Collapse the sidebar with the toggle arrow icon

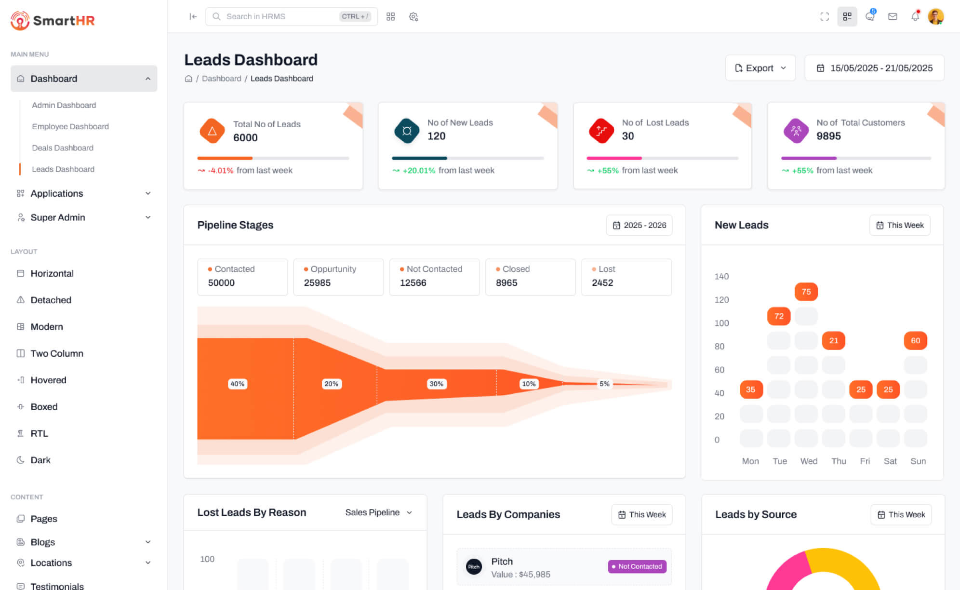click(193, 16)
